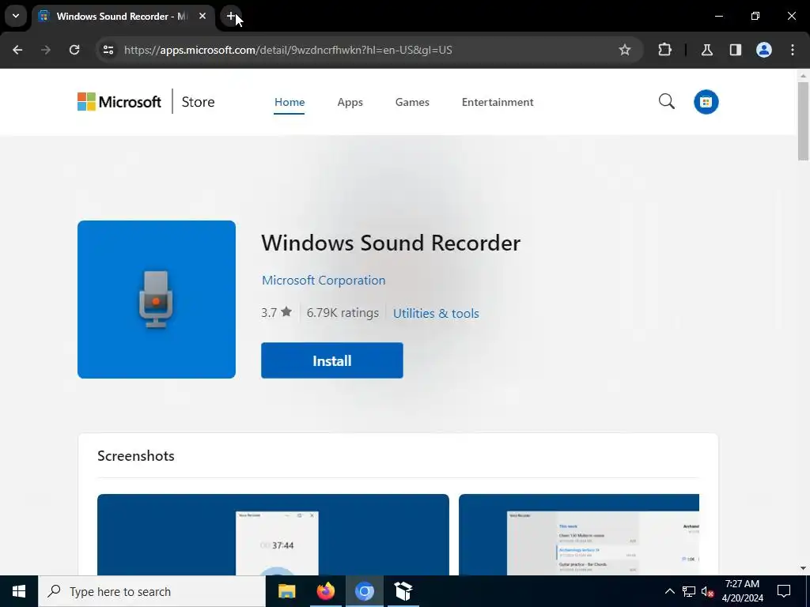This screenshot has width=810, height=607.
Task: Select the Windows Sound Recorder tab
Action: tap(123, 16)
